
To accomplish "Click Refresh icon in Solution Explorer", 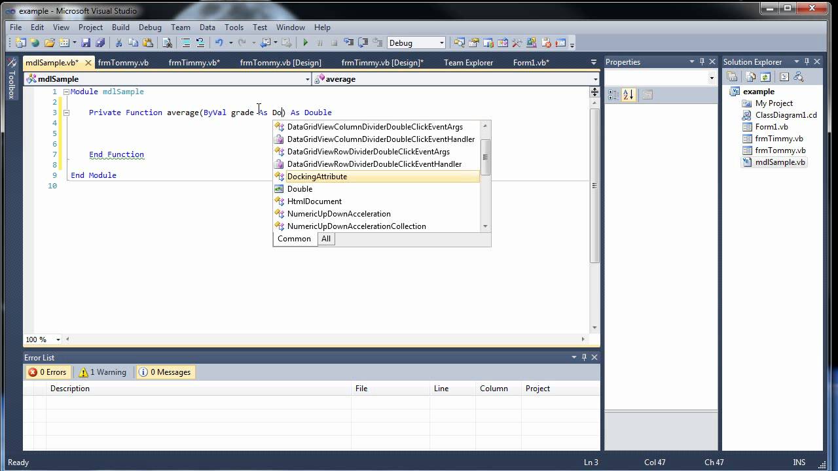I will coord(765,76).
